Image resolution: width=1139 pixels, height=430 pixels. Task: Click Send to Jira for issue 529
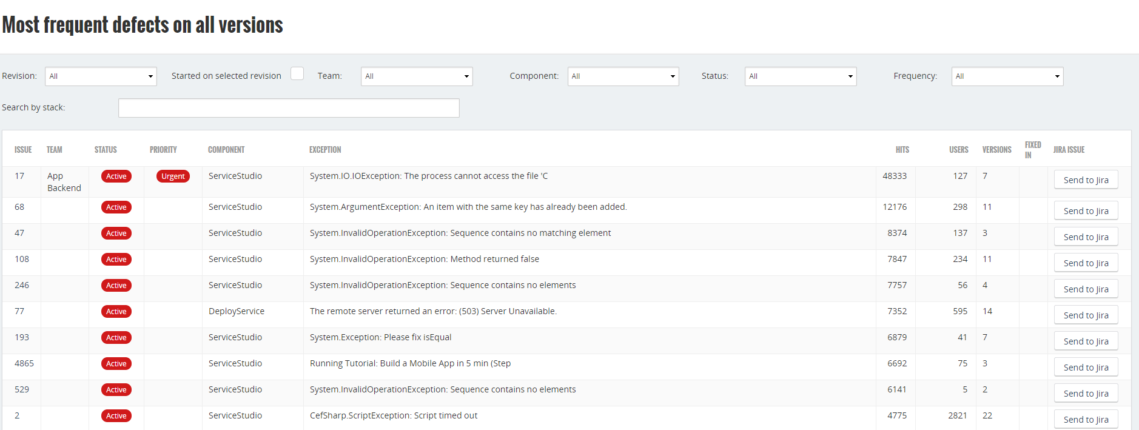[1086, 394]
